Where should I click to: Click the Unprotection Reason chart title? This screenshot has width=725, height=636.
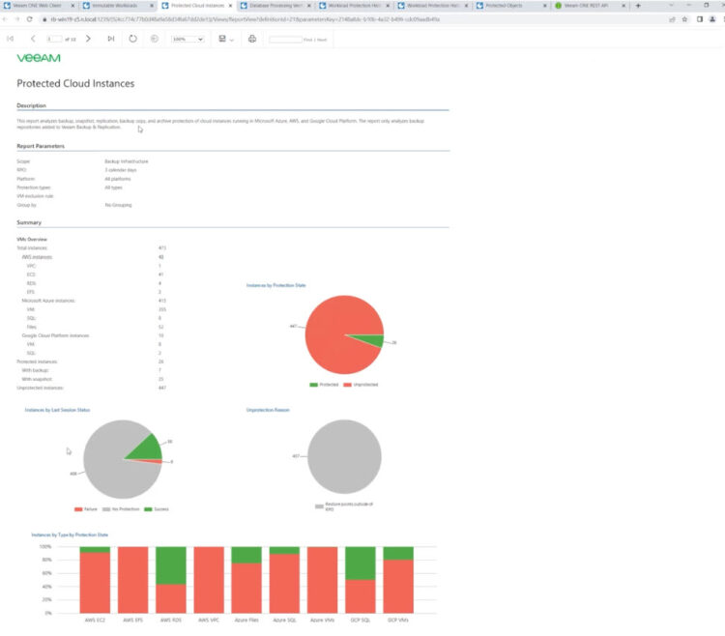(268, 410)
